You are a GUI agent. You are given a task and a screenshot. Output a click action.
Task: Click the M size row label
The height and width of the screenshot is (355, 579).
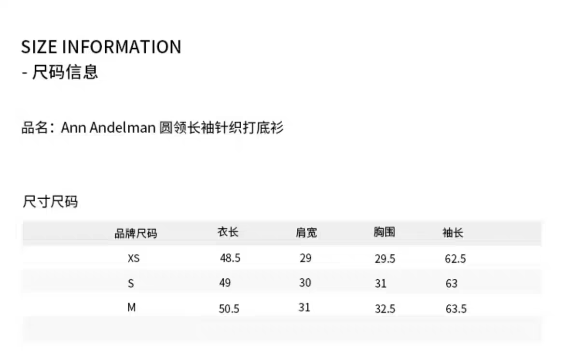coord(132,308)
